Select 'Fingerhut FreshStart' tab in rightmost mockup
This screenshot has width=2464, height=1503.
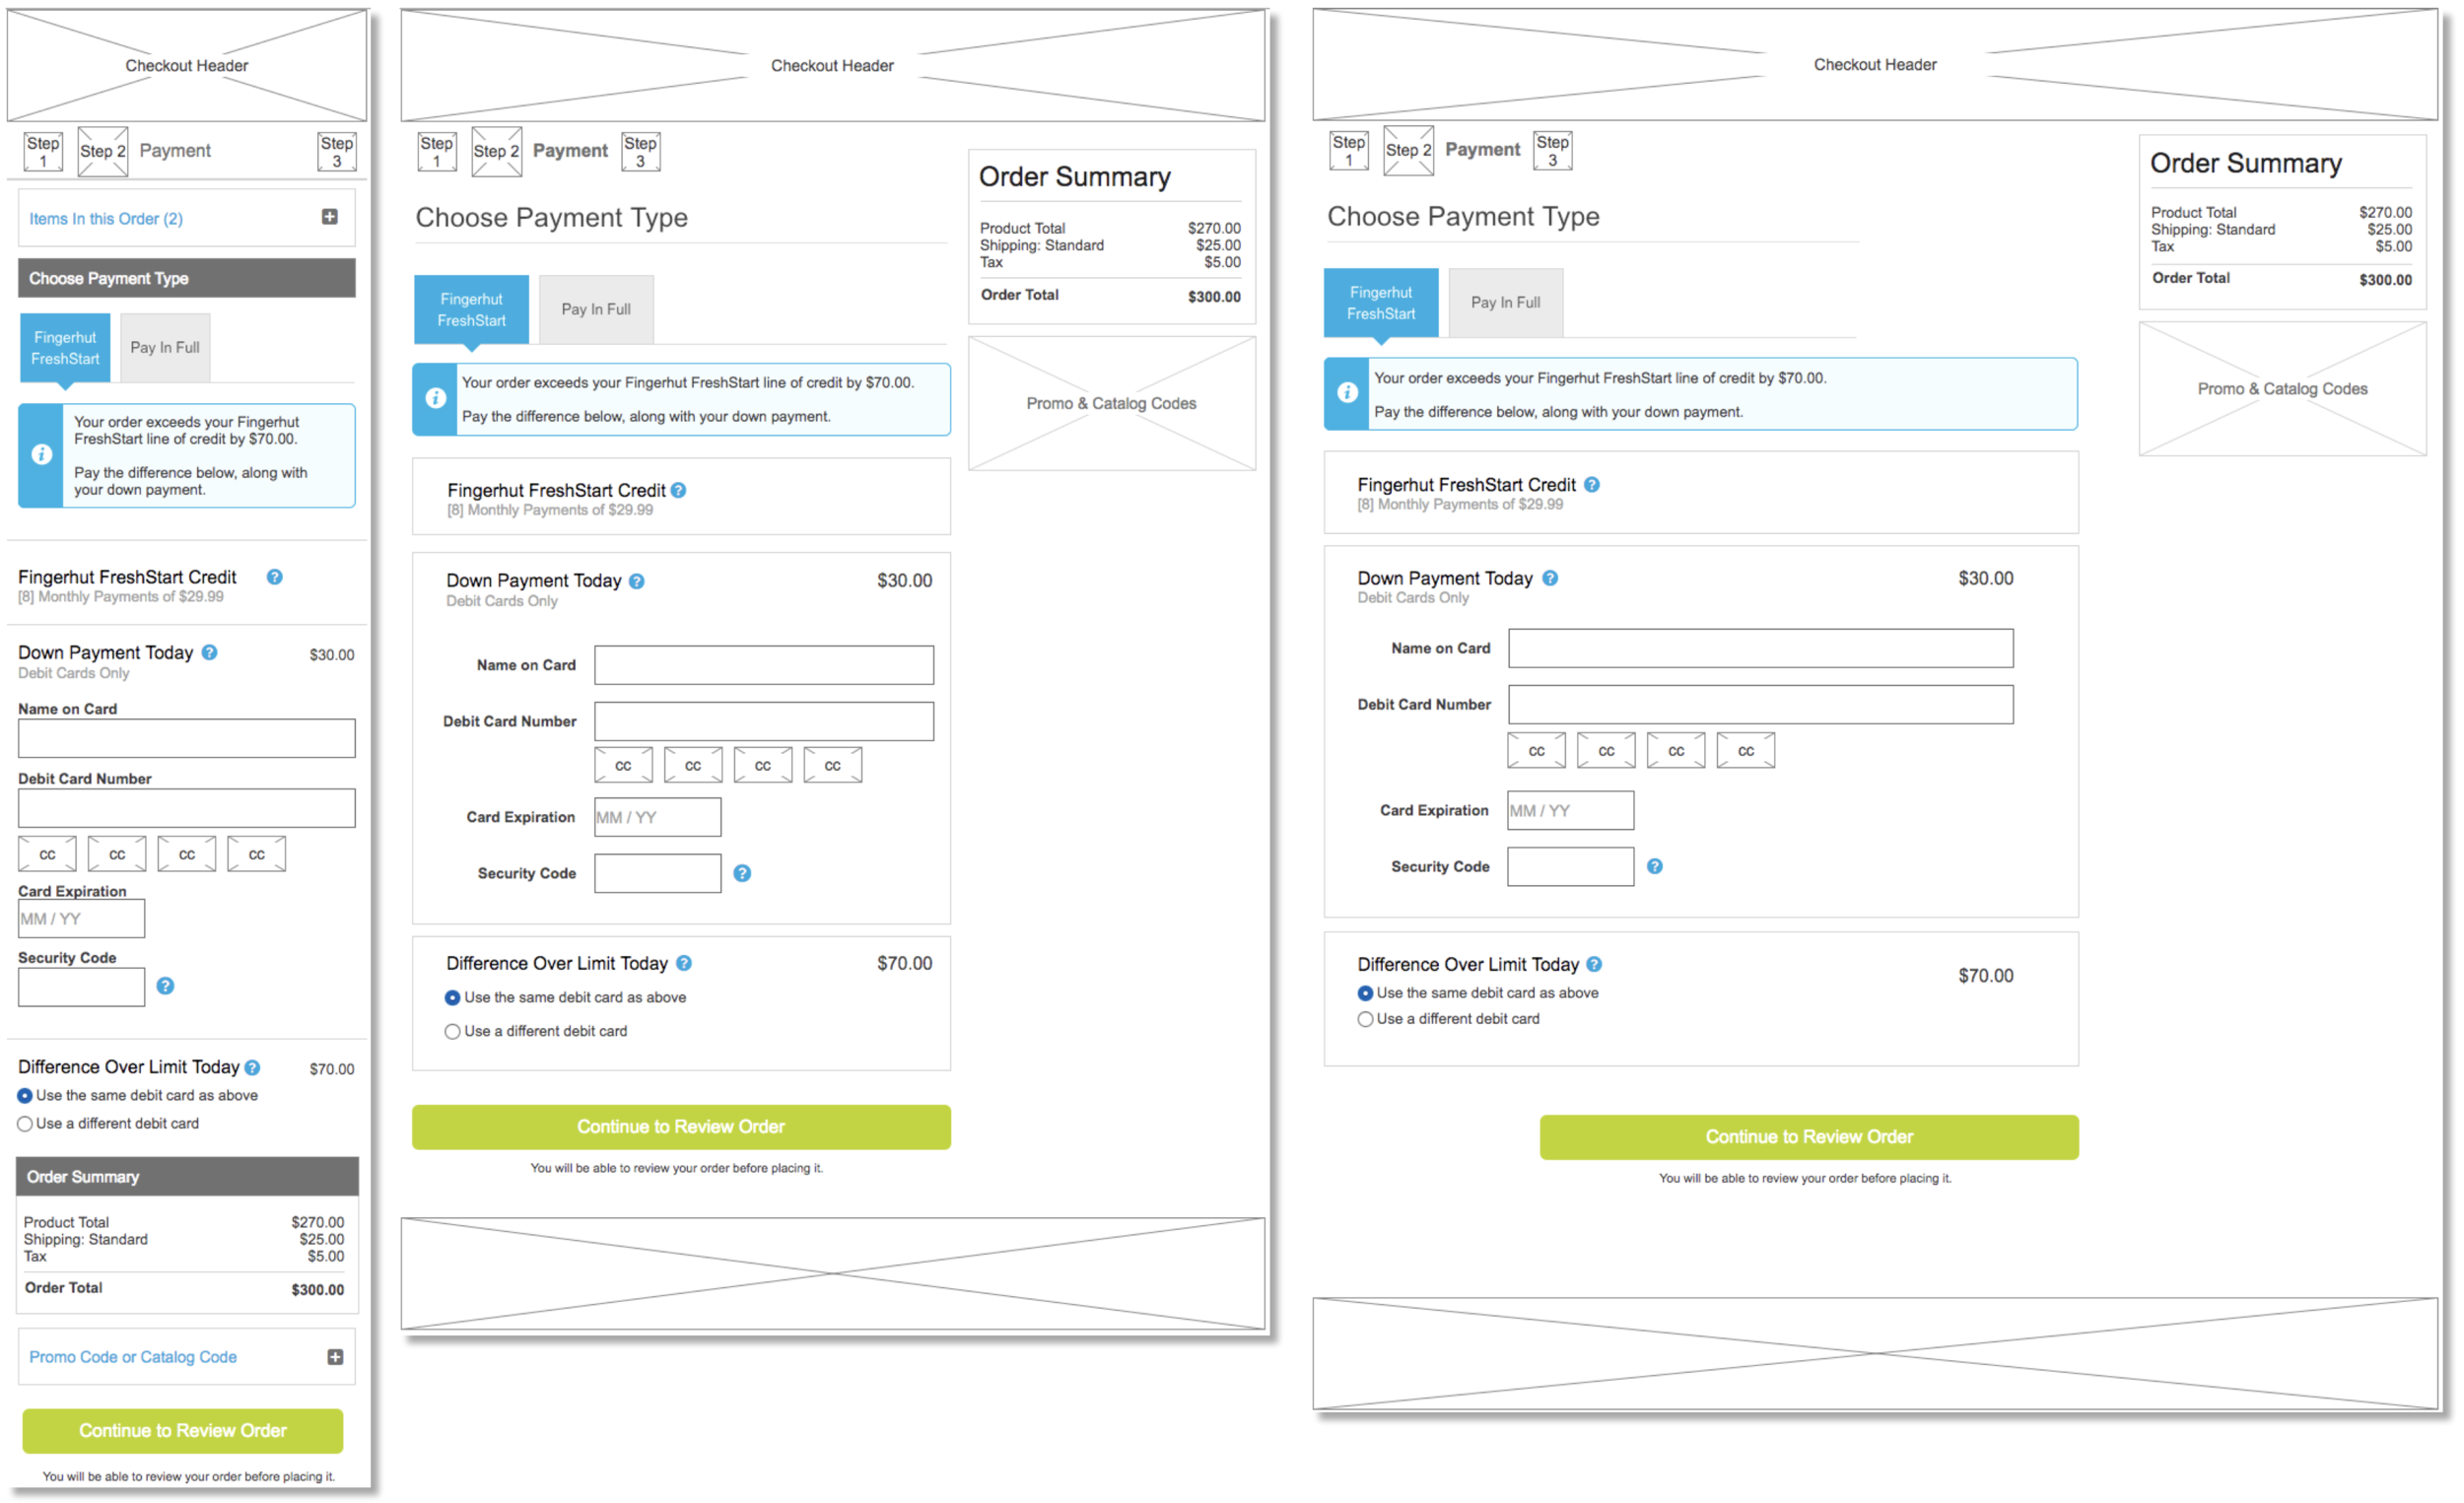(x=1381, y=303)
